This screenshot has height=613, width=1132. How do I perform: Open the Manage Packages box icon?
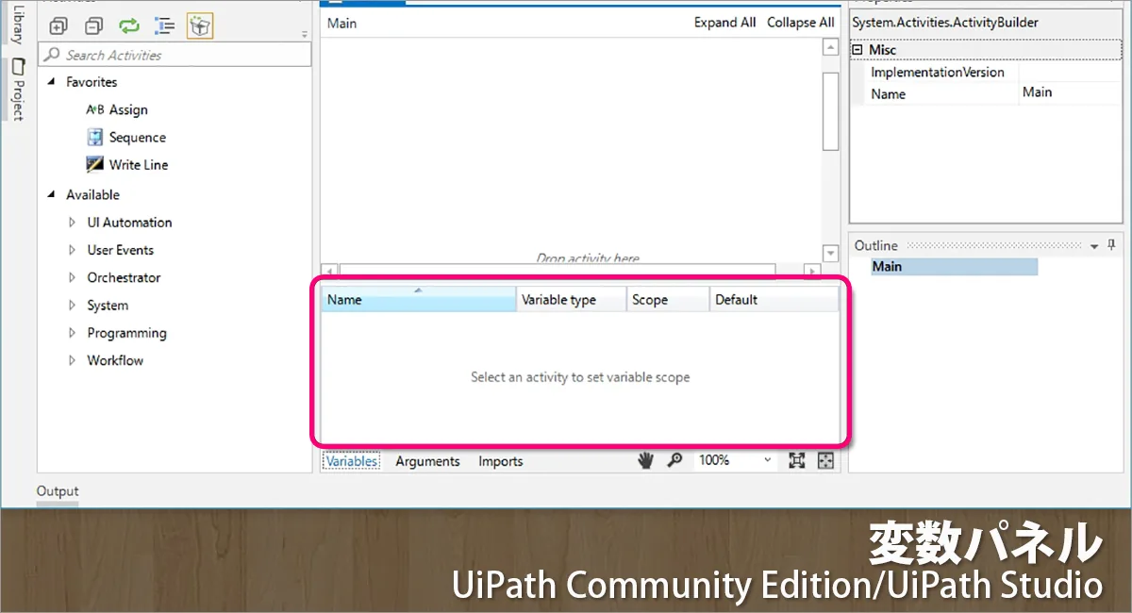[200, 26]
